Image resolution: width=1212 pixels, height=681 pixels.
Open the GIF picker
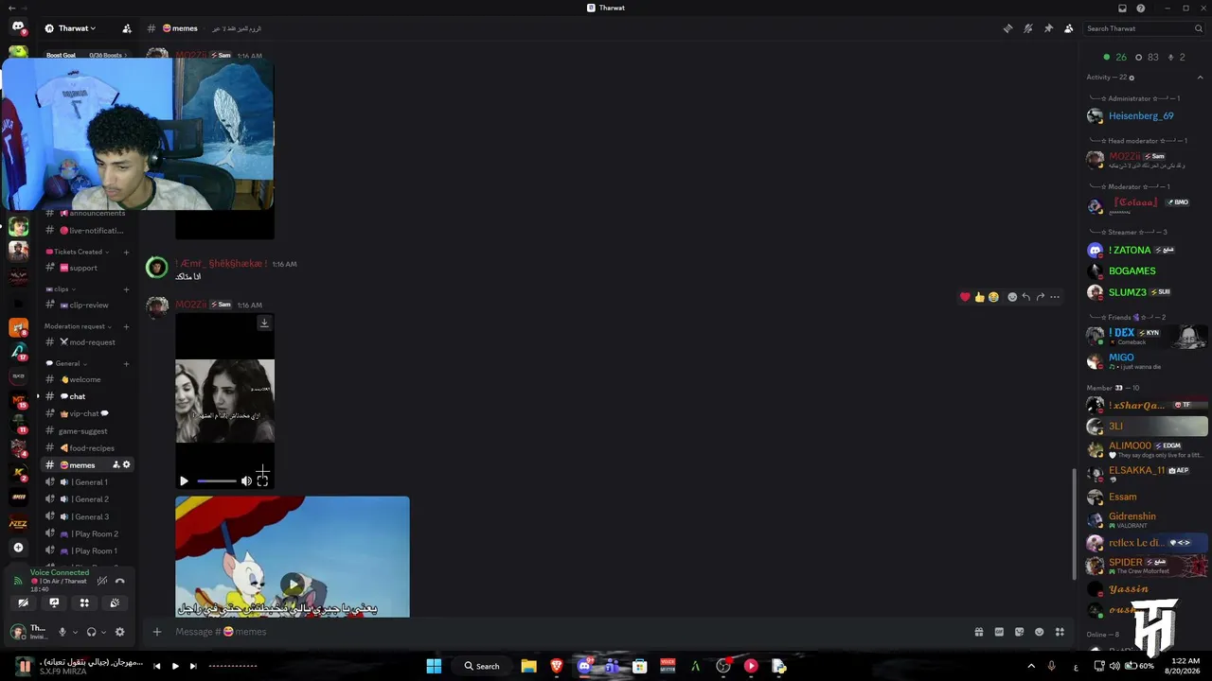tap(999, 632)
